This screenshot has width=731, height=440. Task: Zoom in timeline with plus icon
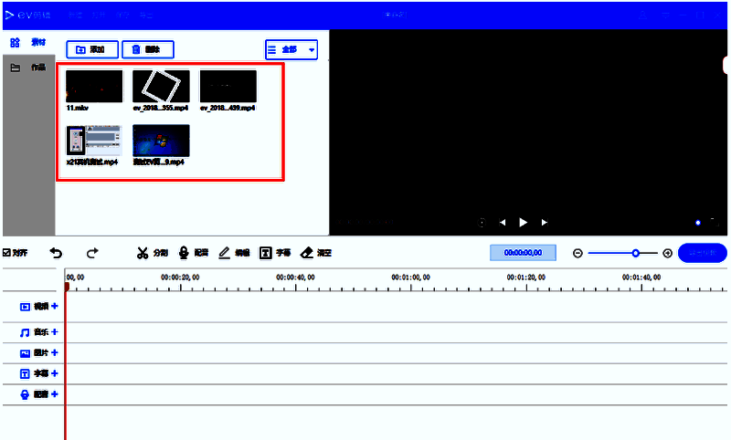667,254
